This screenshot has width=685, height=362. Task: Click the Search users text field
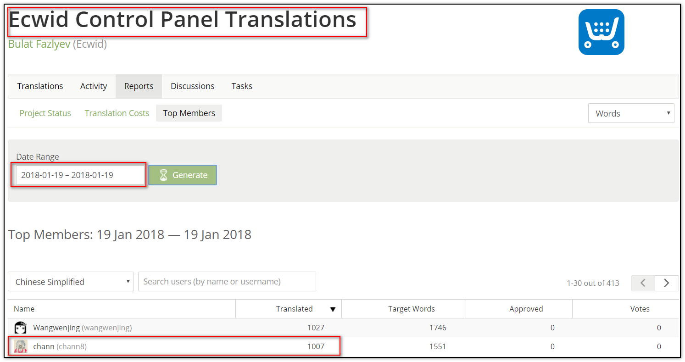(227, 282)
